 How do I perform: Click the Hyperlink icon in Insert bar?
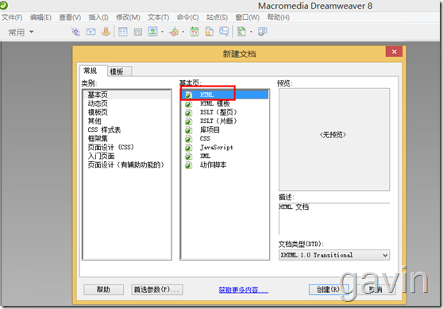click(x=75, y=32)
